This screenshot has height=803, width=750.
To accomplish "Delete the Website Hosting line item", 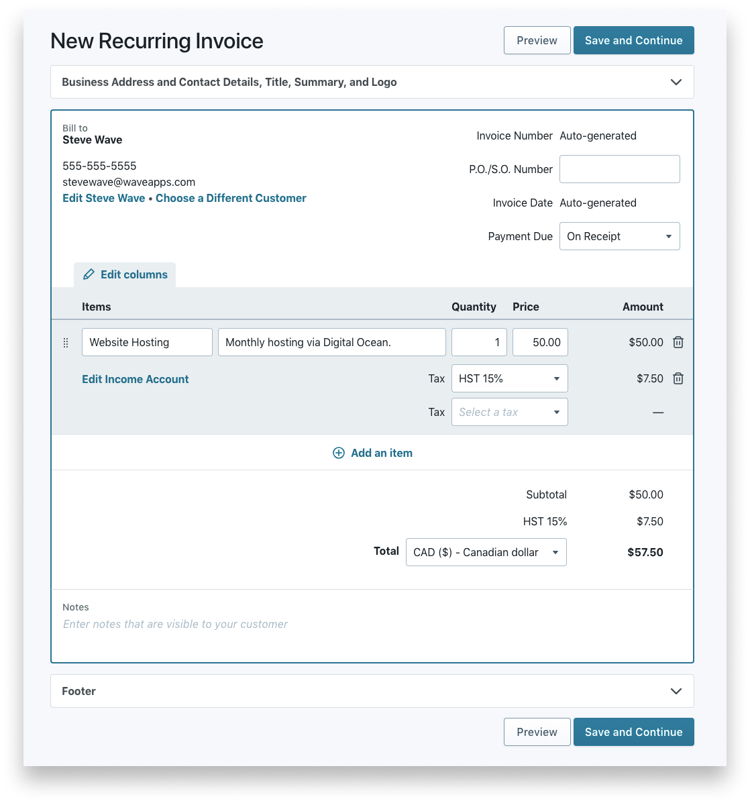I will tap(678, 342).
